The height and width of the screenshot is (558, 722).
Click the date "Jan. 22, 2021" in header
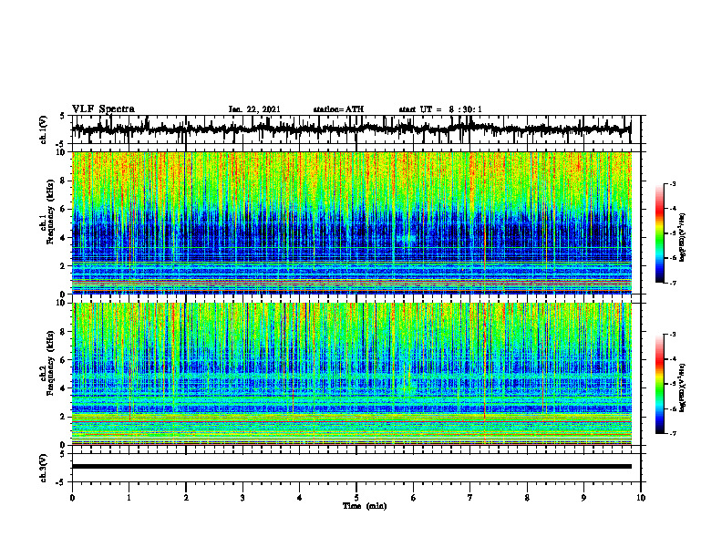tap(254, 109)
